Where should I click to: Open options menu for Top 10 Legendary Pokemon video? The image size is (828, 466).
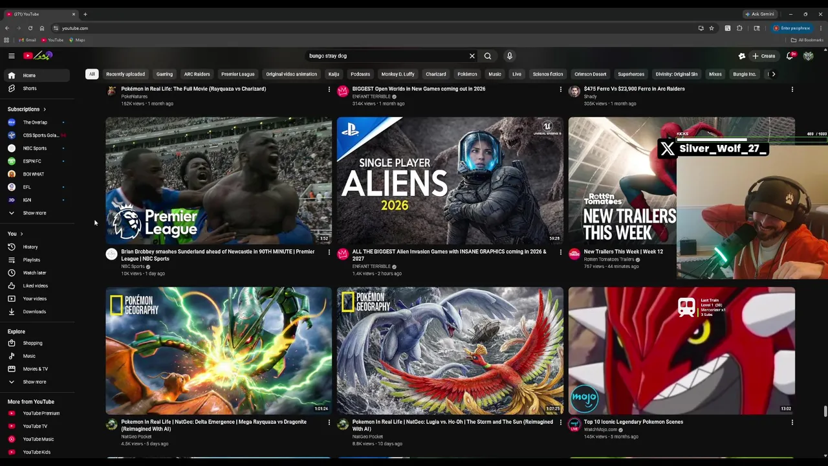click(x=792, y=422)
